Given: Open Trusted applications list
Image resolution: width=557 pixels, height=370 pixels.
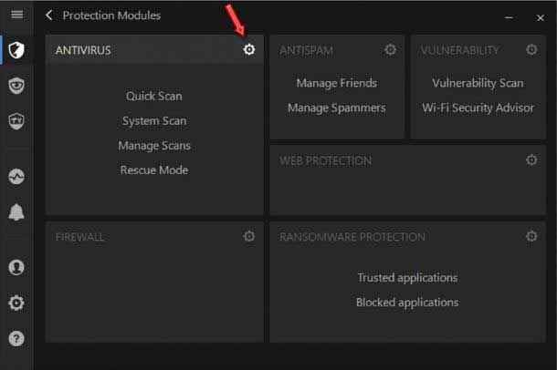Looking at the screenshot, I should pos(407,278).
